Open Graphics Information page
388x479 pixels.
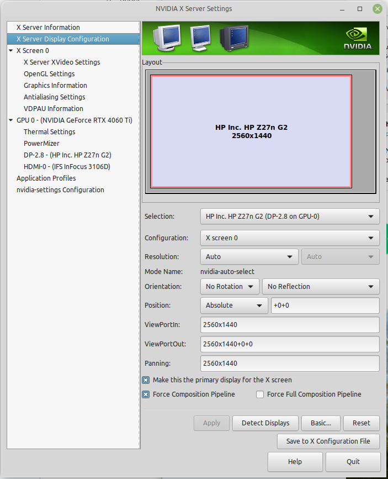tap(55, 86)
